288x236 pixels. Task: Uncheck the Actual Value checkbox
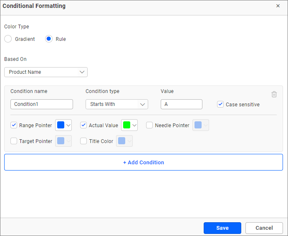tap(83, 125)
